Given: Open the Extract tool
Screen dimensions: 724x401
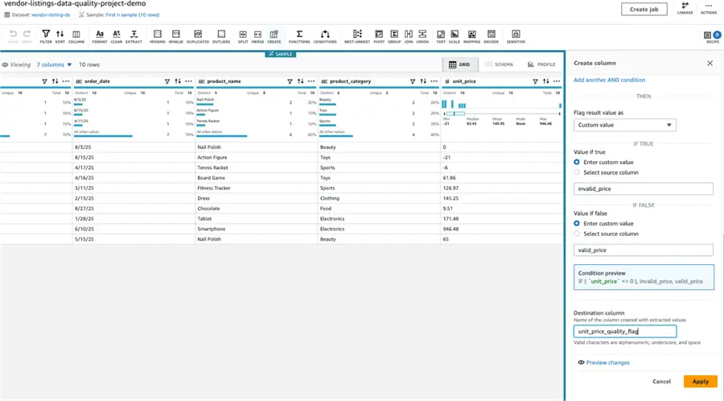Looking at the screenshot, I should [x=134, y=36].
